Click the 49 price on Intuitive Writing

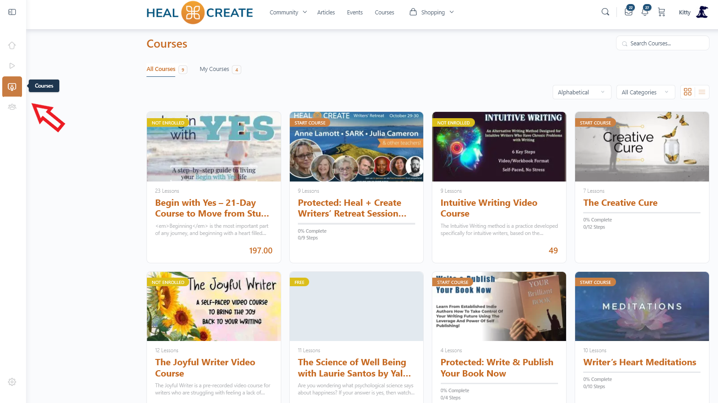tap(553, 251)
